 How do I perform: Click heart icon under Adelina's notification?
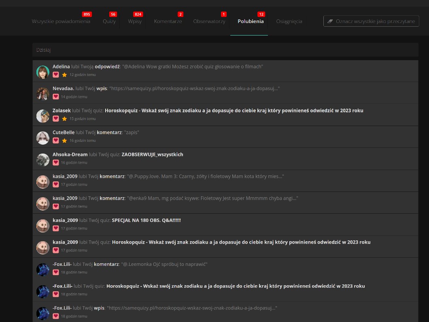click(56, 75)
